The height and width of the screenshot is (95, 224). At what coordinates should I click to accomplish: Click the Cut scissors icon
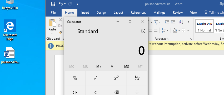[61, 20]
